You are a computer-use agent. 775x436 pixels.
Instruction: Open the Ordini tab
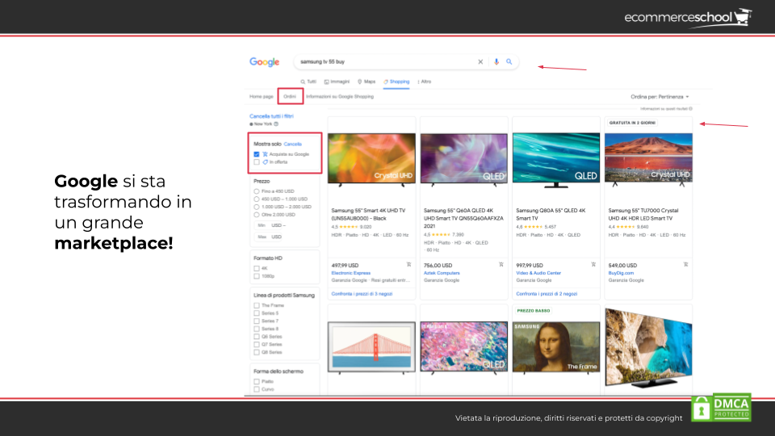click(x=290, y=97)
